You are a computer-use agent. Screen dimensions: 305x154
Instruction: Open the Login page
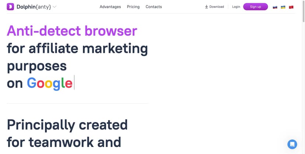(236, 7)
